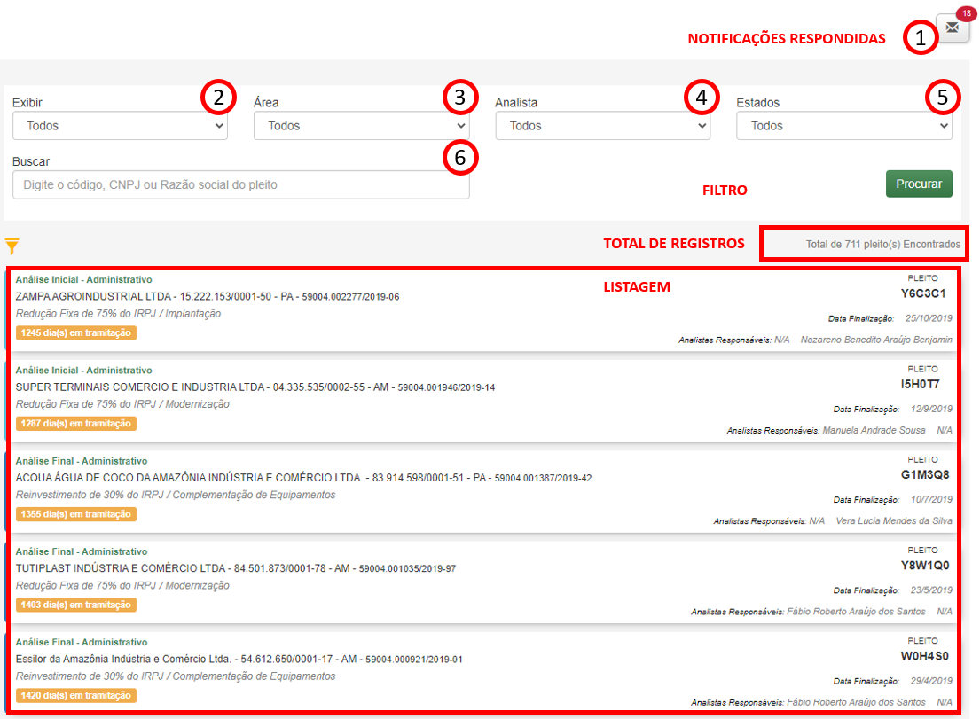Click finalization date 12/9/2019

coord(931,410)
